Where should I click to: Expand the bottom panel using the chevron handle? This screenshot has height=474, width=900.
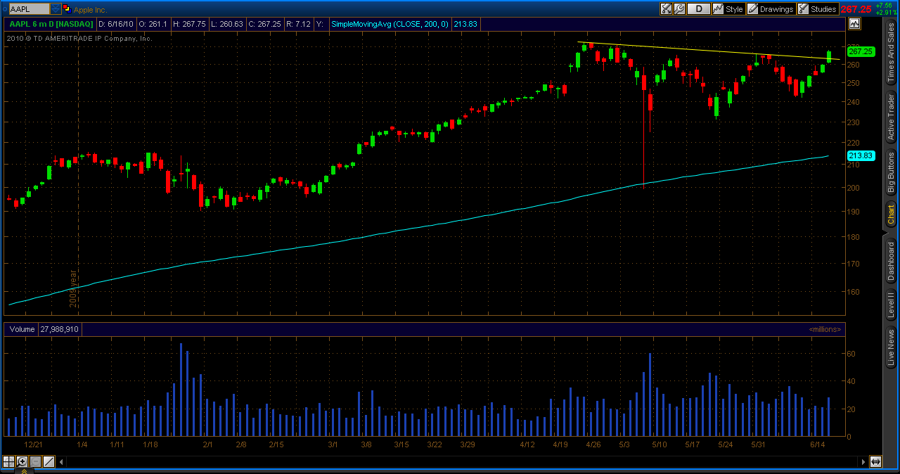pos(23,470)
